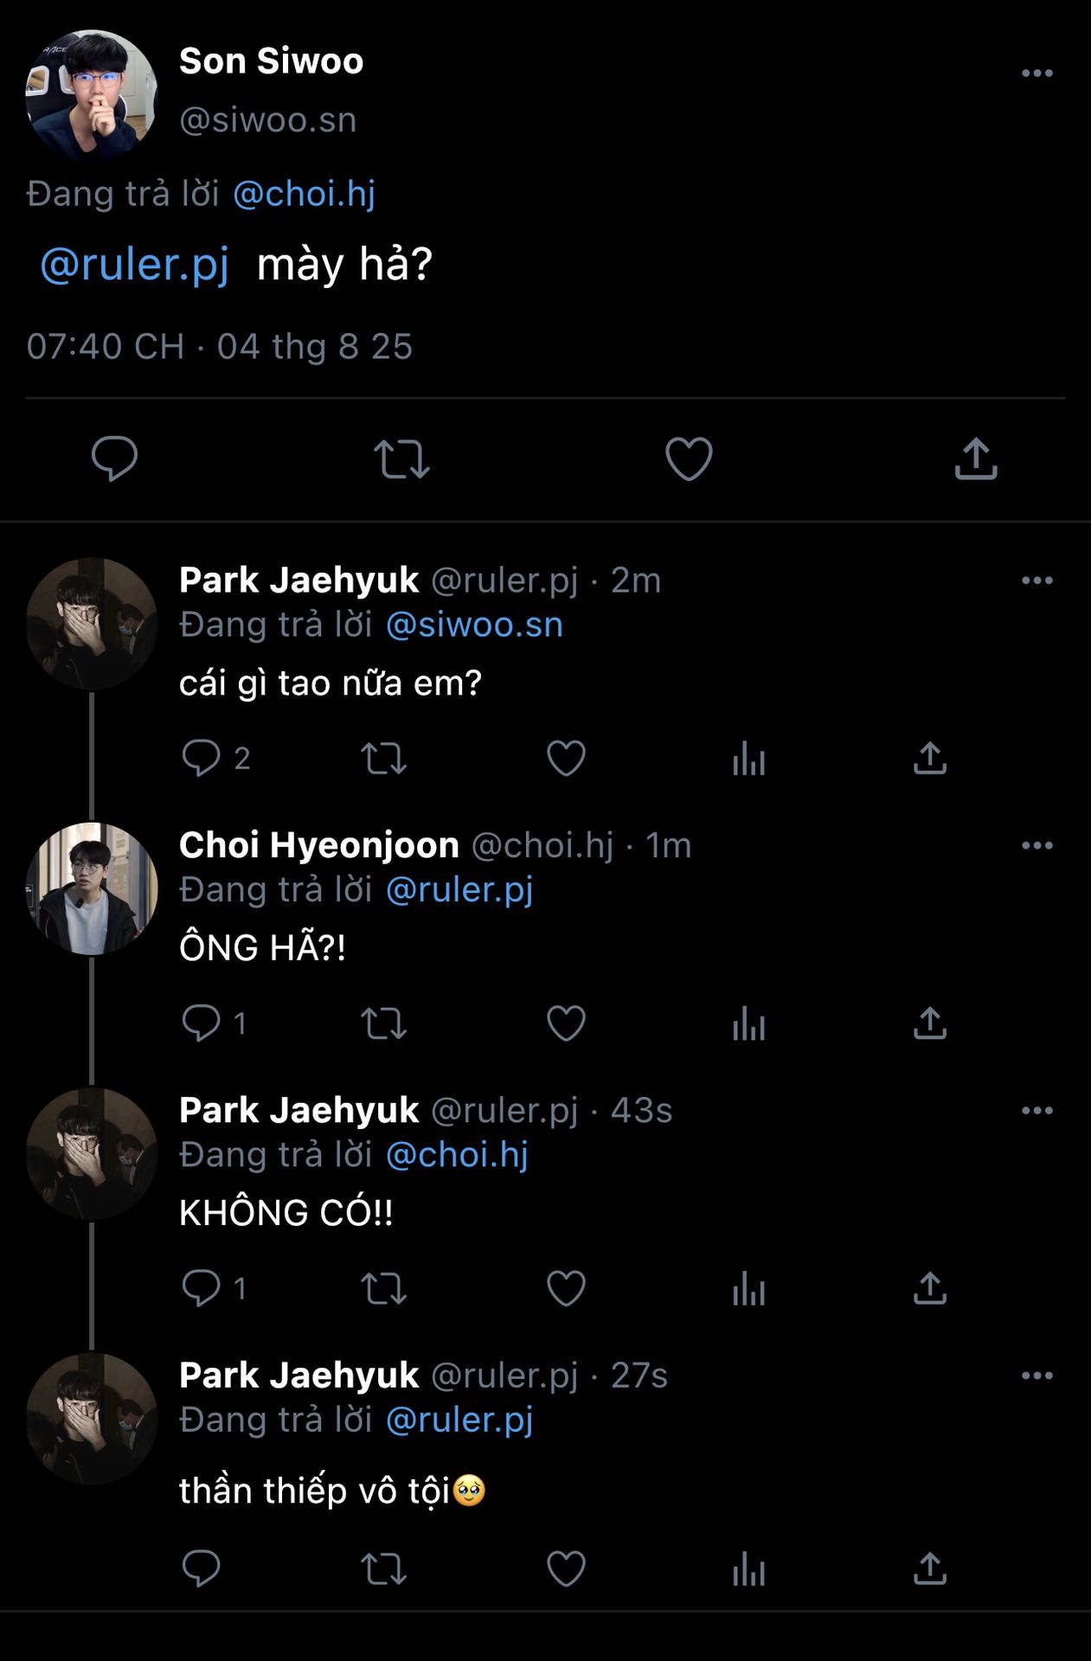Retweet Son Siwoo's main tweet
1091x1661 pixels.
click(401, 459)
